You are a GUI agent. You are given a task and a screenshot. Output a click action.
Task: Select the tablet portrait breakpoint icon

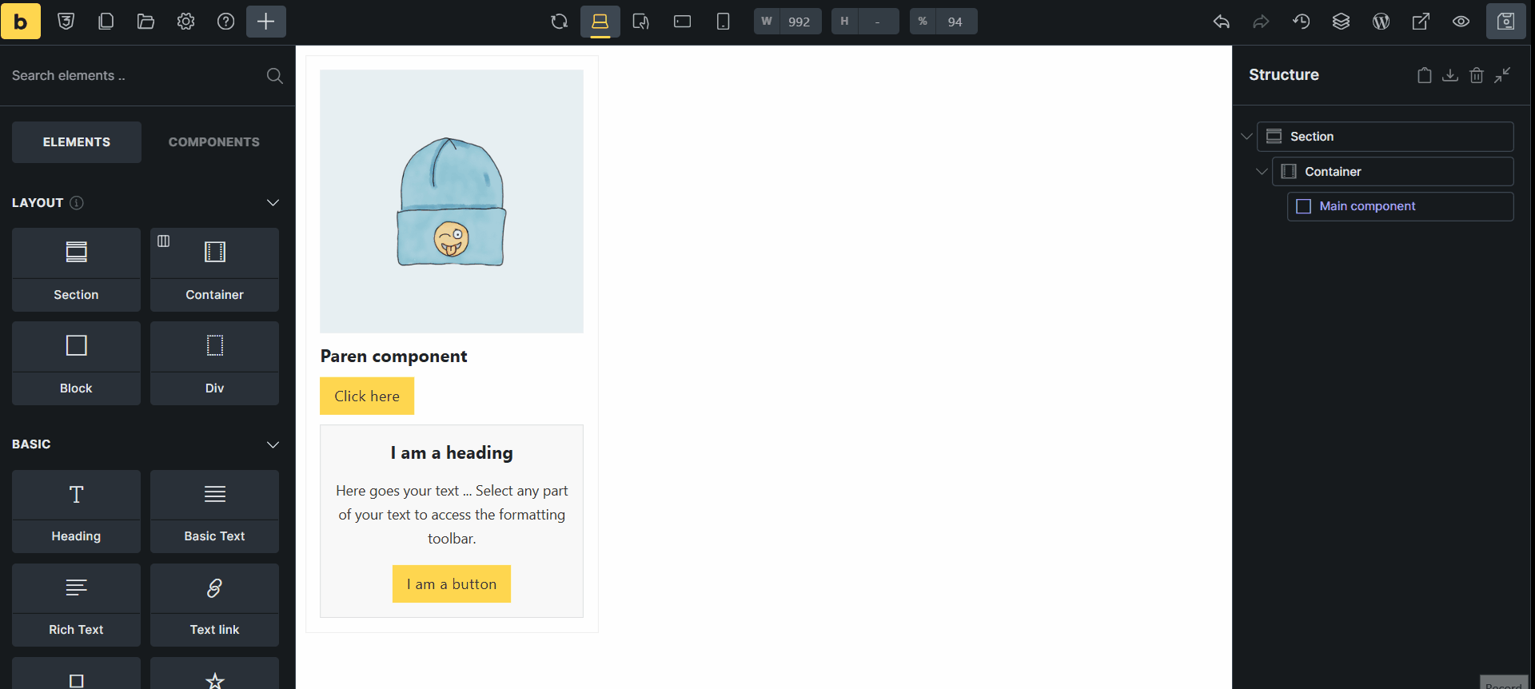point(641,22)
